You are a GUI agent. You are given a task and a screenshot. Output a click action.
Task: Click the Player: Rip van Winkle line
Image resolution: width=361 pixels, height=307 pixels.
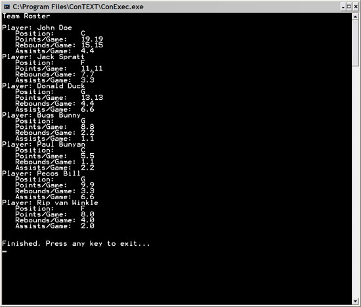click(x=50, y=202)
